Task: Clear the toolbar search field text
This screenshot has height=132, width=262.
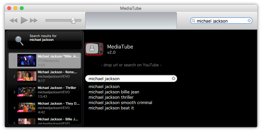Action: pyautogui.click(x=249, y=21)
